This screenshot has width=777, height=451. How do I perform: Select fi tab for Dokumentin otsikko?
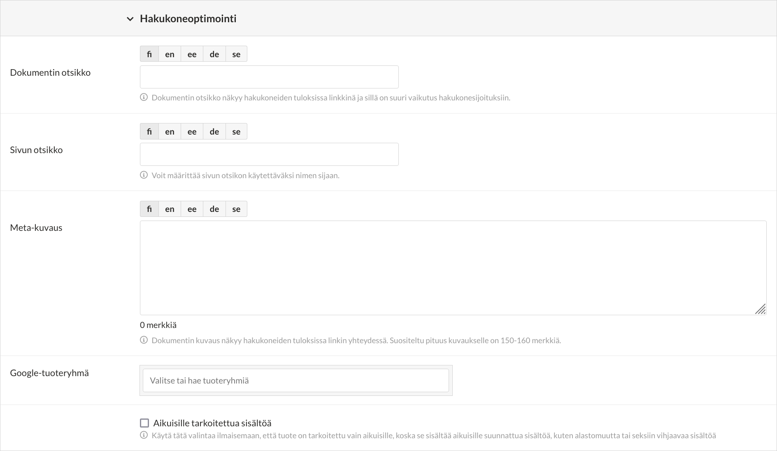point(149,54)
